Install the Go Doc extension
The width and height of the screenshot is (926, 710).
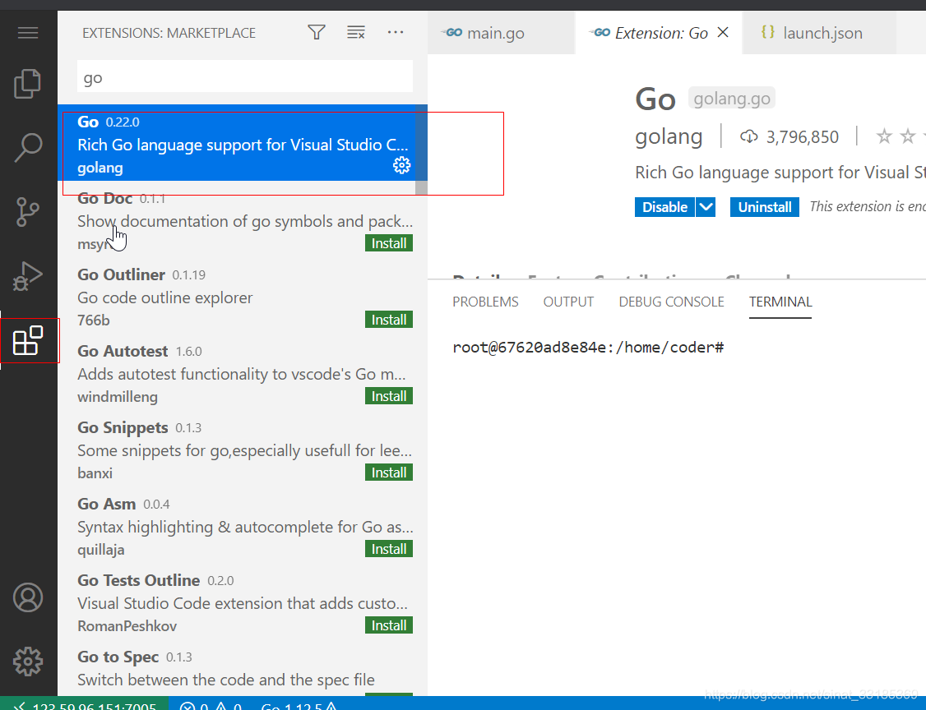click(388, 242)
